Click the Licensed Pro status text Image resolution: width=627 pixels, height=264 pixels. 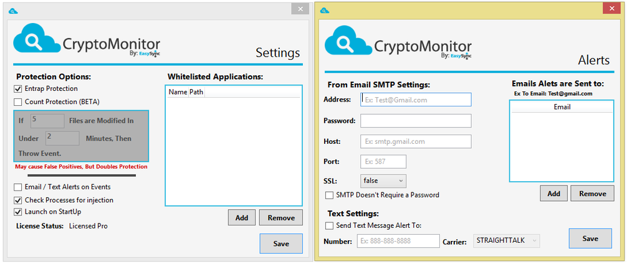[88, 226]
